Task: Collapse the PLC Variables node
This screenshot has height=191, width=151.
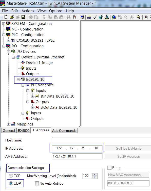Action: tap(23, 85)
